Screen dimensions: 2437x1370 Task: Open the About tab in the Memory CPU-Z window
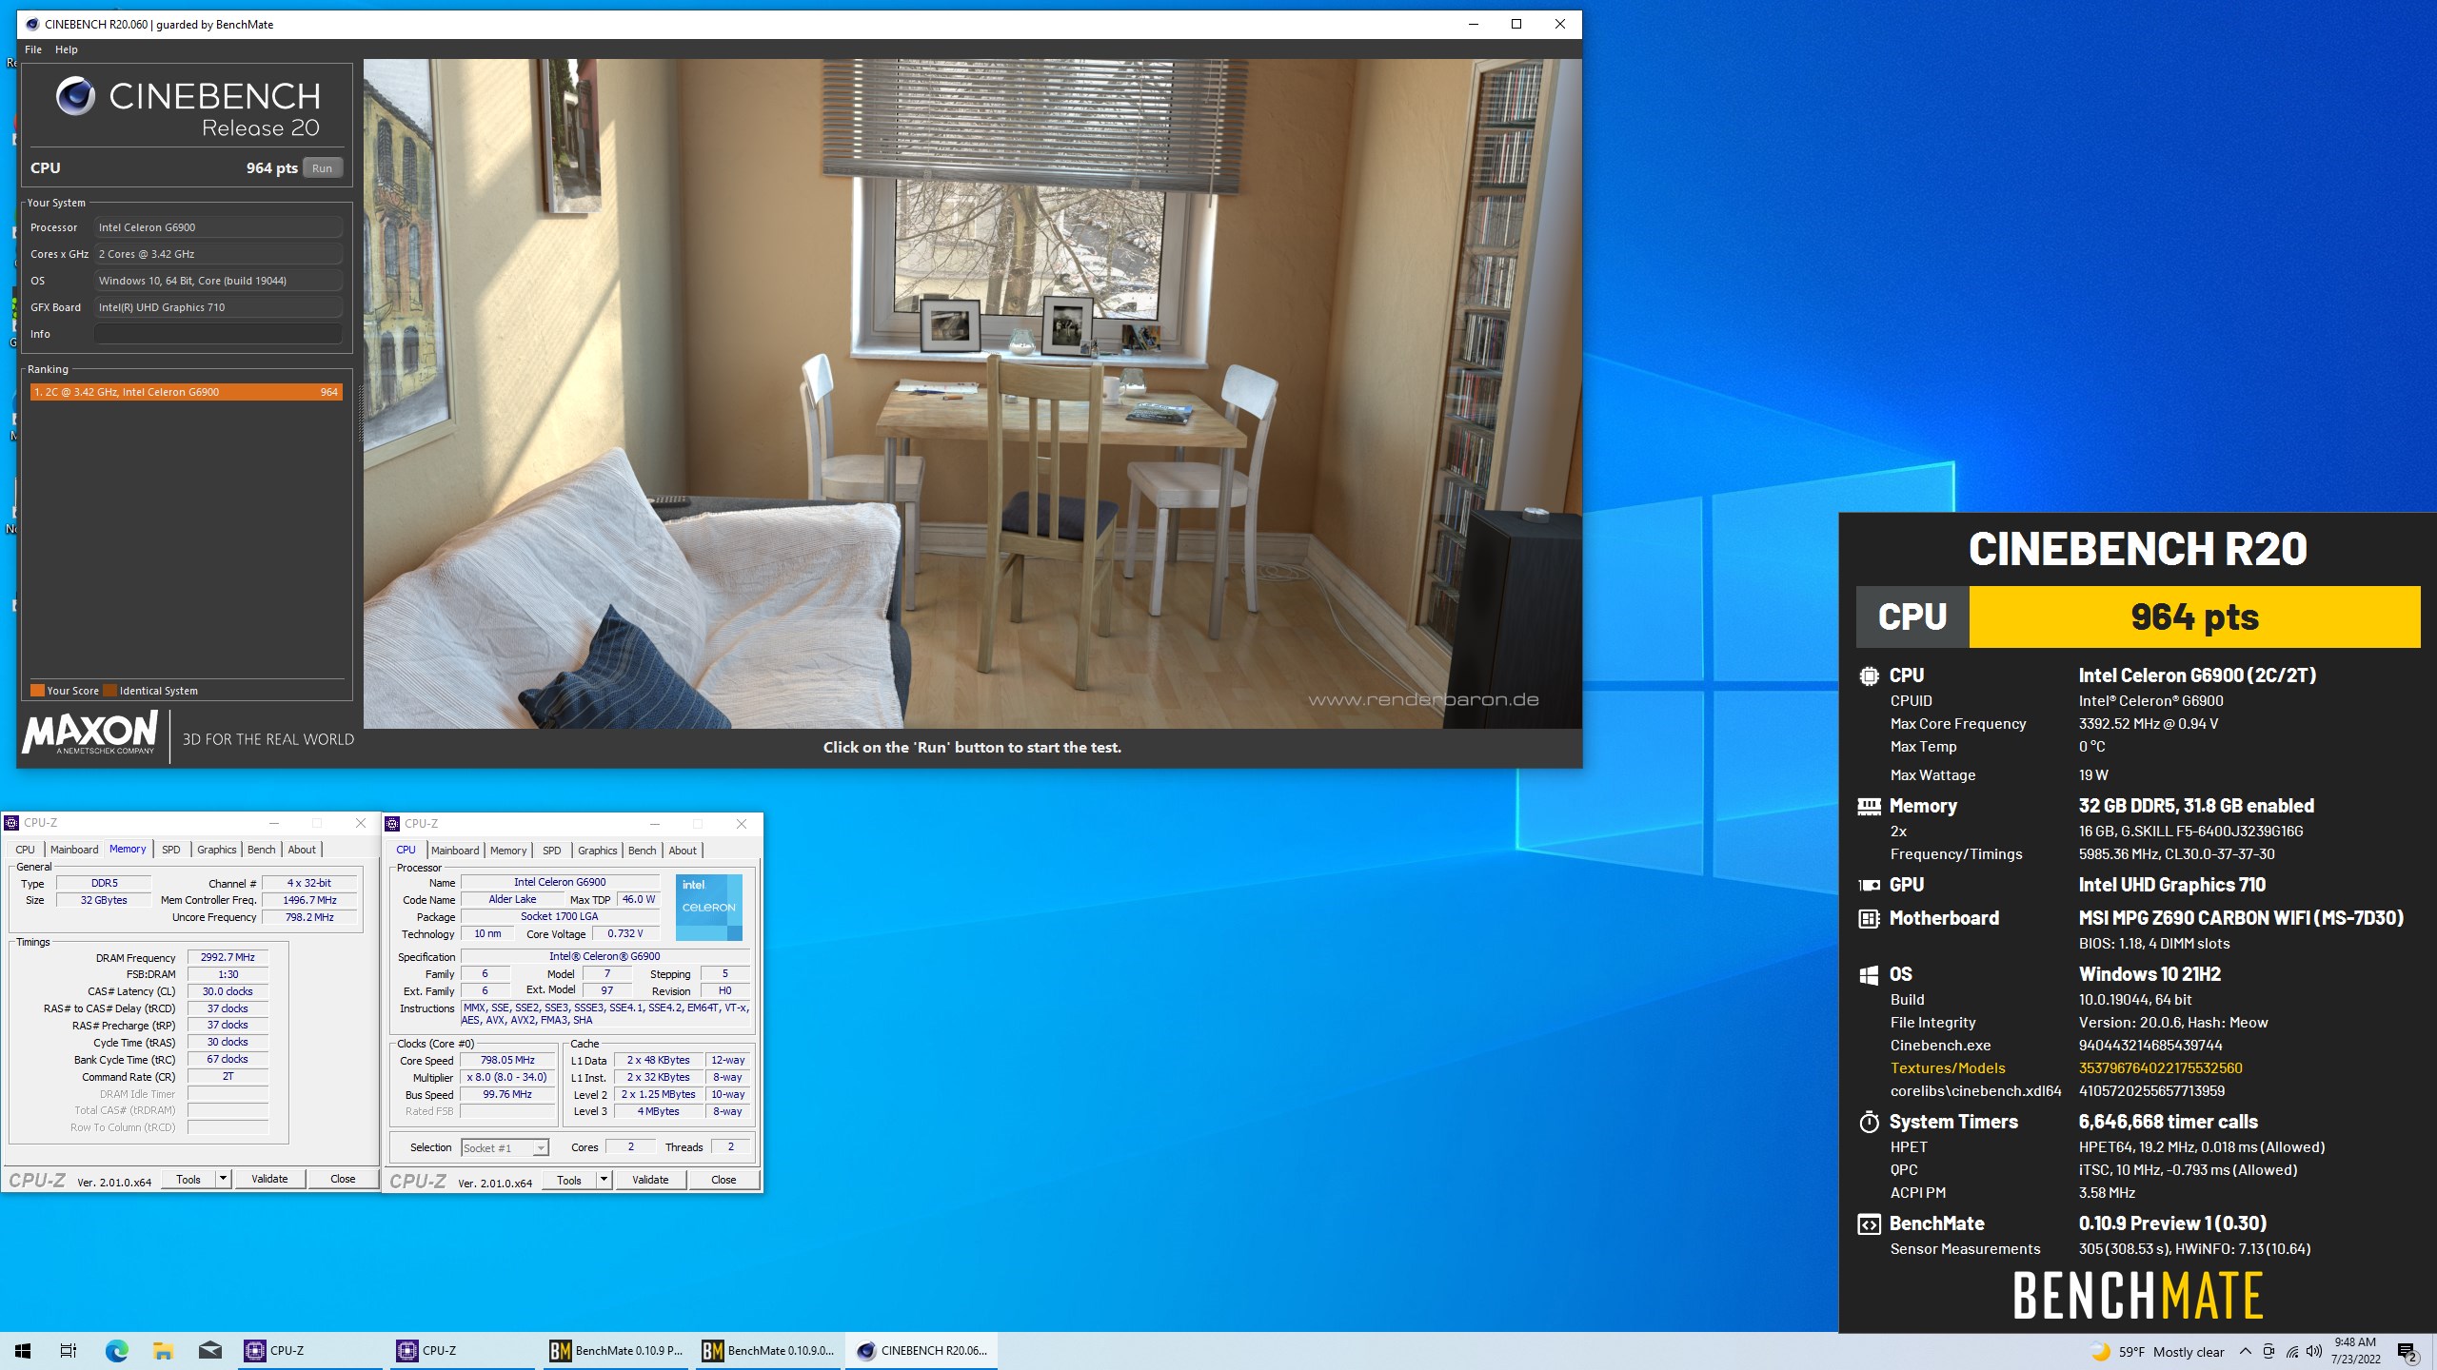tap(302, 850)
